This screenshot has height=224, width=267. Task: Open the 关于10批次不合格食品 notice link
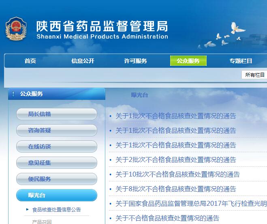click(177, 174)
